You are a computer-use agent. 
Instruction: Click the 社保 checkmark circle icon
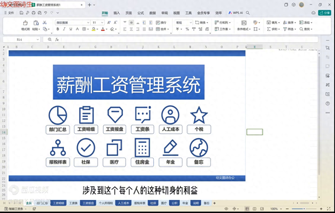(x=86, y=147)
